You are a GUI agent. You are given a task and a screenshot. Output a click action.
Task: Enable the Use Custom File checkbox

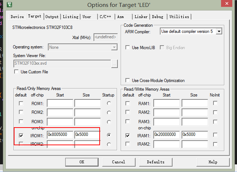click(x=16, y=72)
